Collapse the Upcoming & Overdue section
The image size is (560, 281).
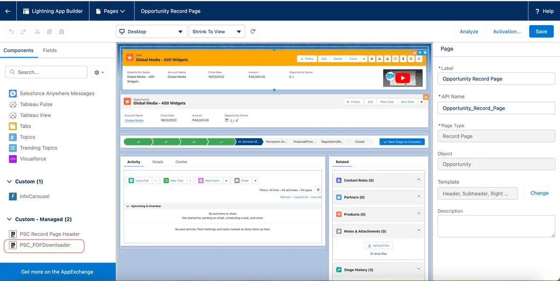point(128,206)
